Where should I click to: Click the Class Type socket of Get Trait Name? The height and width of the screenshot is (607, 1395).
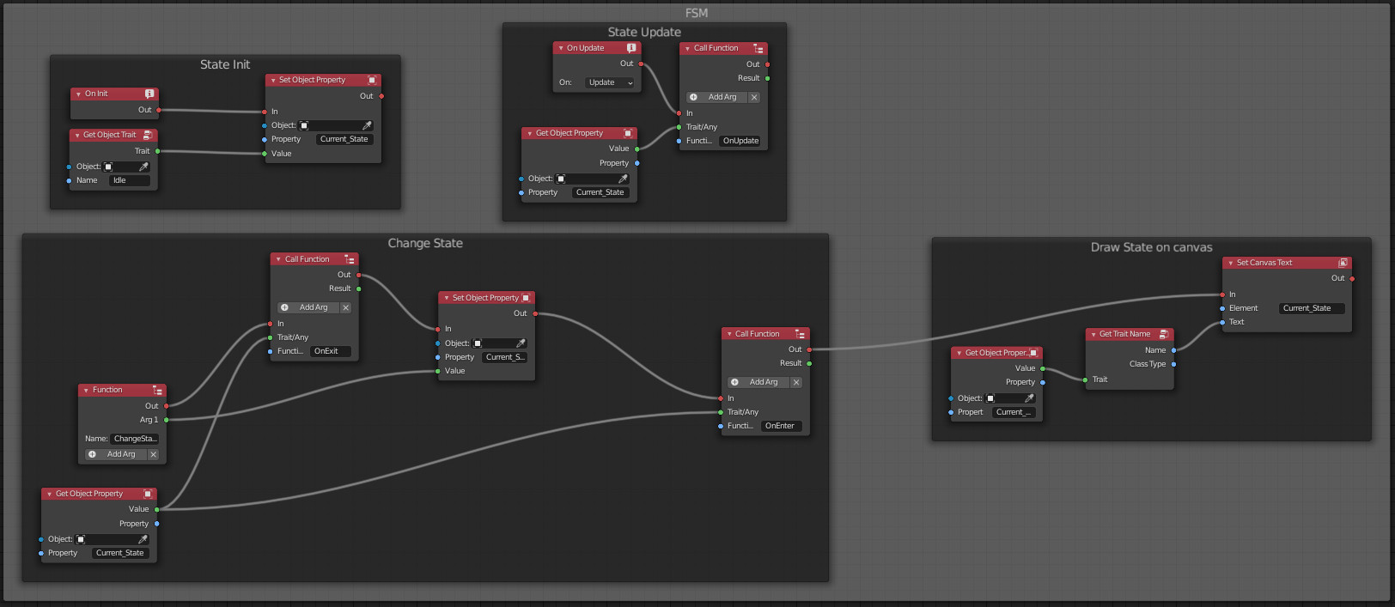(1173, 364)
